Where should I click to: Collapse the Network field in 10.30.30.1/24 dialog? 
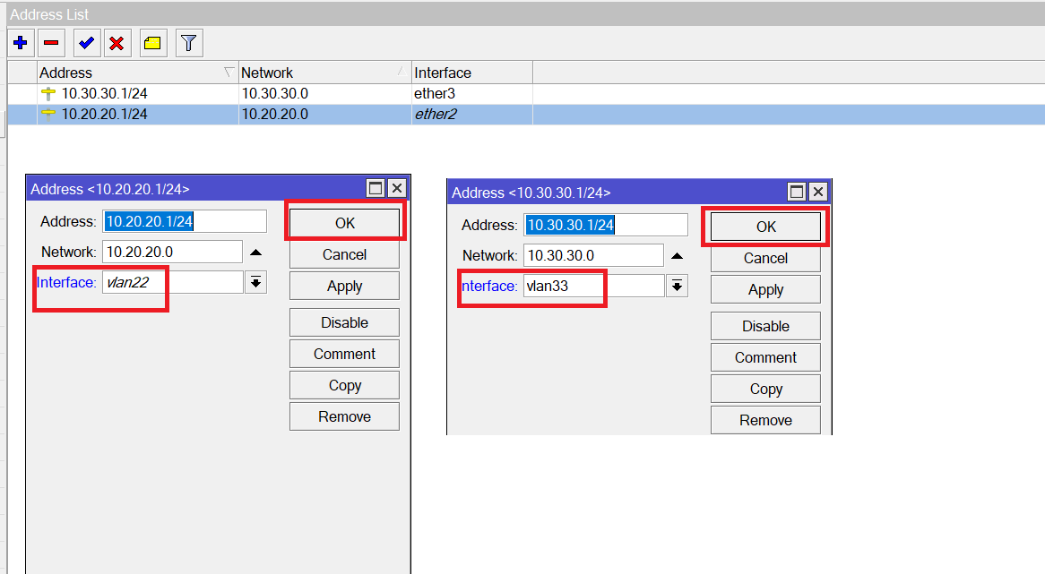coord(678,256)
